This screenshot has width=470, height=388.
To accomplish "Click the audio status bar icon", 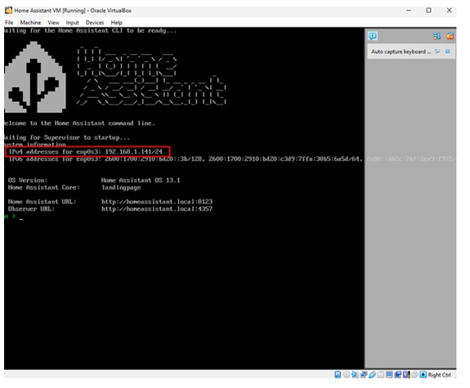I will click(x=355, y=374).
